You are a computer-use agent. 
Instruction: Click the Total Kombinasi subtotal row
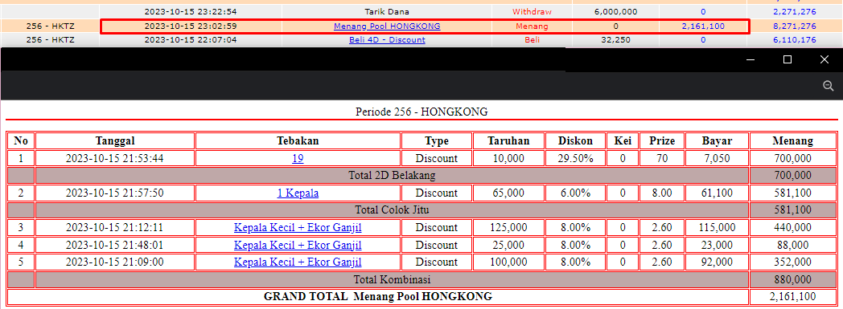point(392,279)
